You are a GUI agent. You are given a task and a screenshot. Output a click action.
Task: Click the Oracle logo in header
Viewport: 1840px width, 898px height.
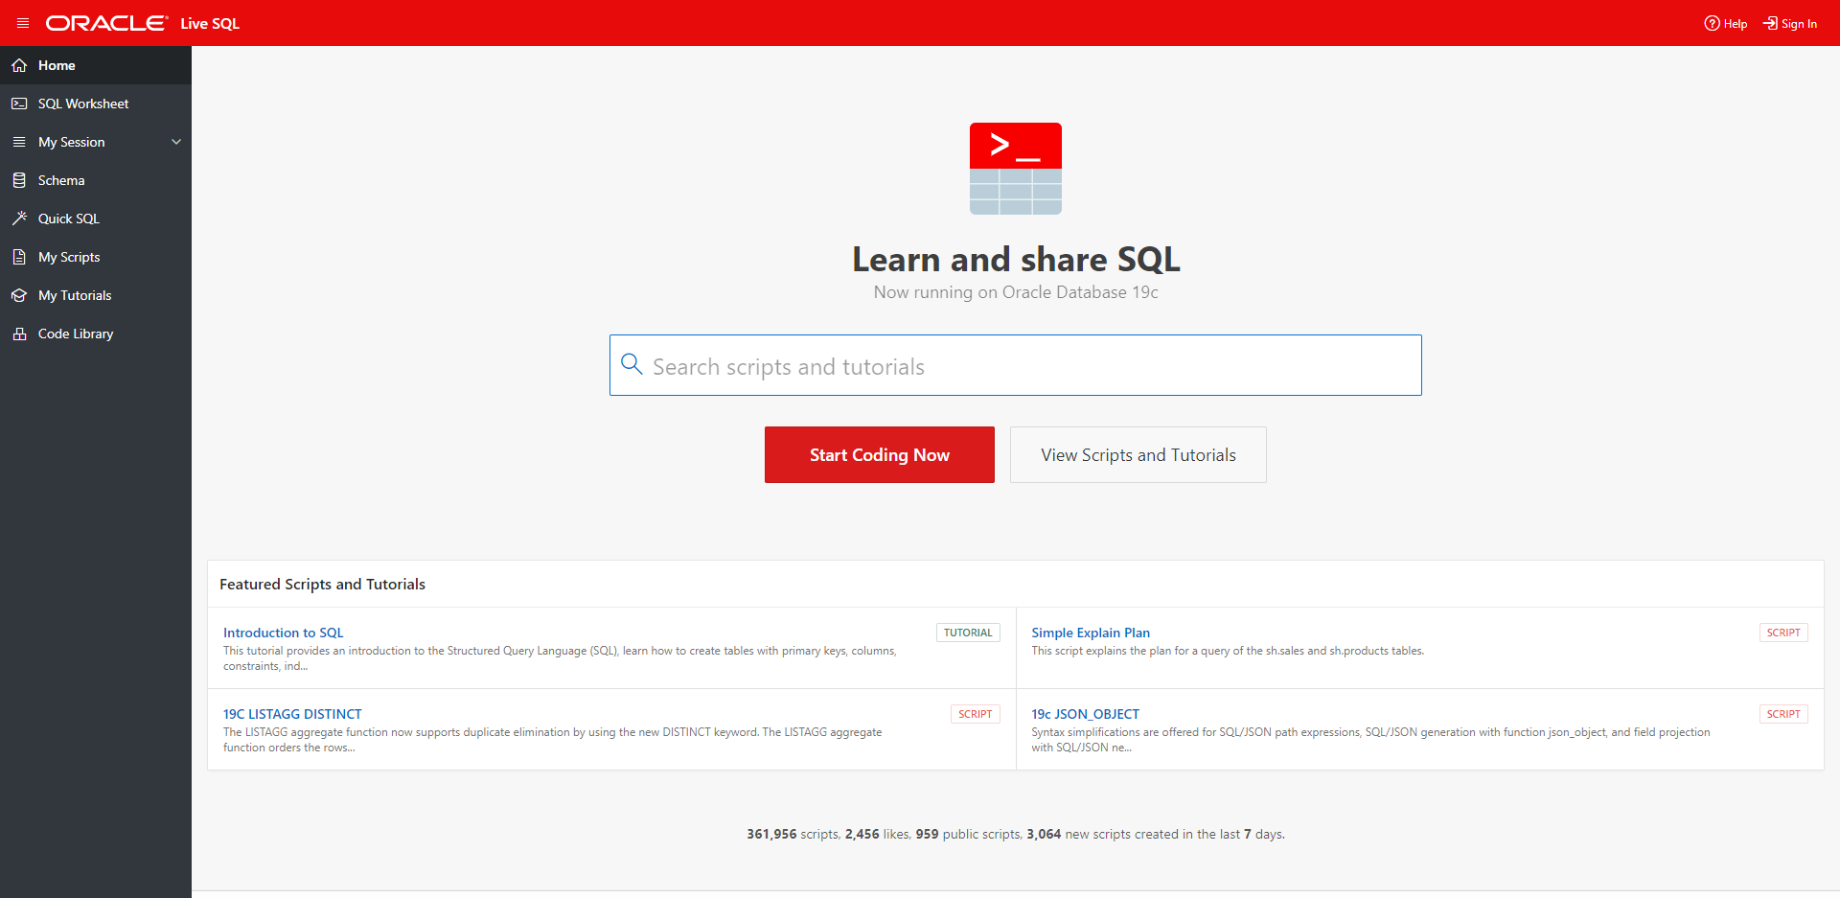[106, 23]
